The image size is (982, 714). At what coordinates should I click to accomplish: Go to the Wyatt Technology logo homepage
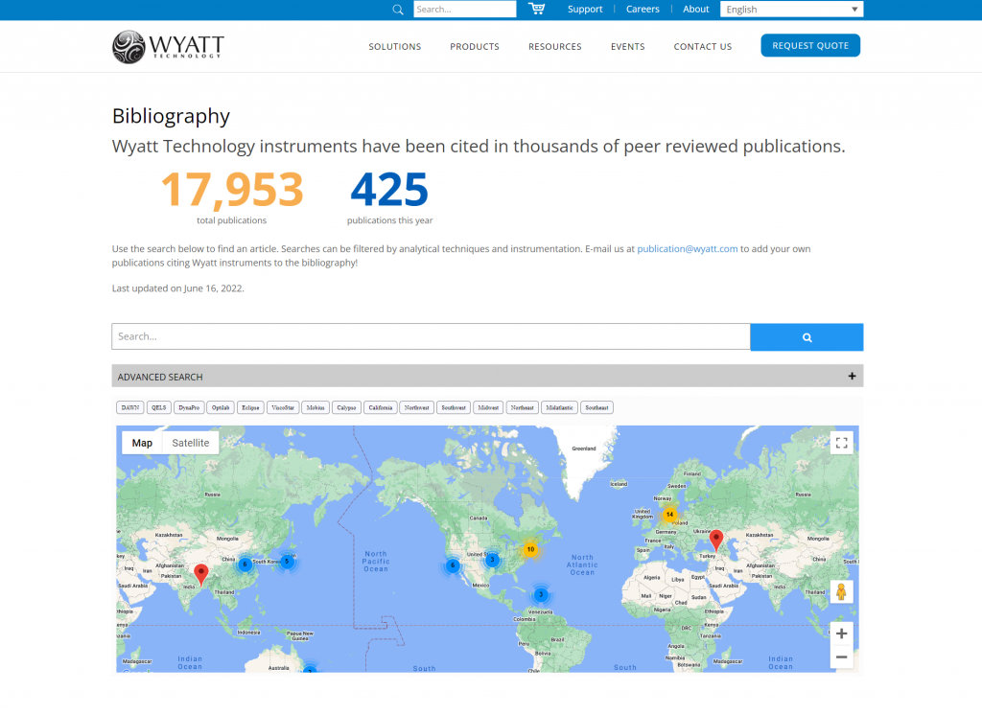pos(168,46)
